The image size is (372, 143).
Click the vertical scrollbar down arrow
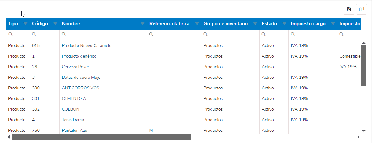[364, 131]
